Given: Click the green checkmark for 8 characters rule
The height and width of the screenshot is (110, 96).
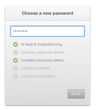Looking at the screenshot, I should click(15, 44).
